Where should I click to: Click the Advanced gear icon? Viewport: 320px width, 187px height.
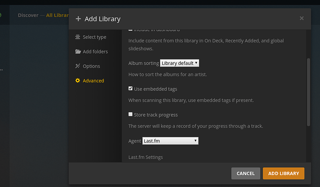pyautogui.click(x=78, y=81)
